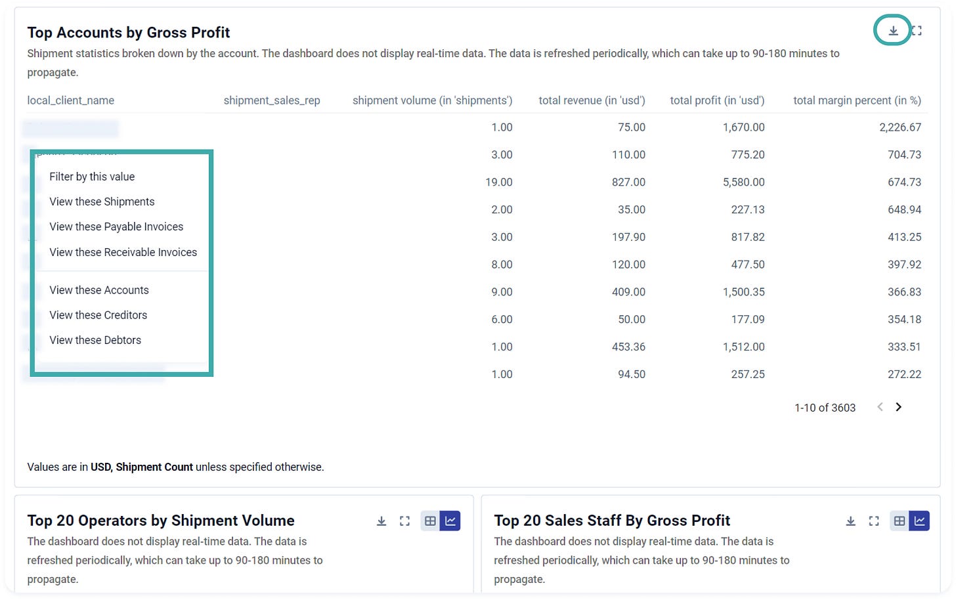956x600 pixels.
Task: Sort by shipment volume column header
Action: (x=432, y=100)
